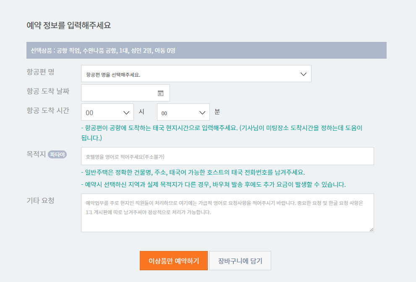This screenshot has width=416, height=282.
Task: Click the green note about 바우쳐 발송 extra fee
Action: point(213,184)
